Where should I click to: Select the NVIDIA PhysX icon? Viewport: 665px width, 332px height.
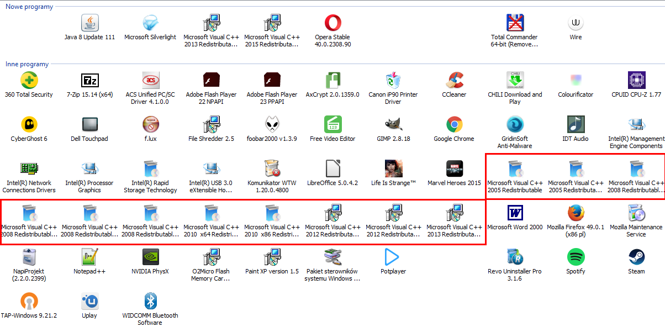(x=150, y=257)
